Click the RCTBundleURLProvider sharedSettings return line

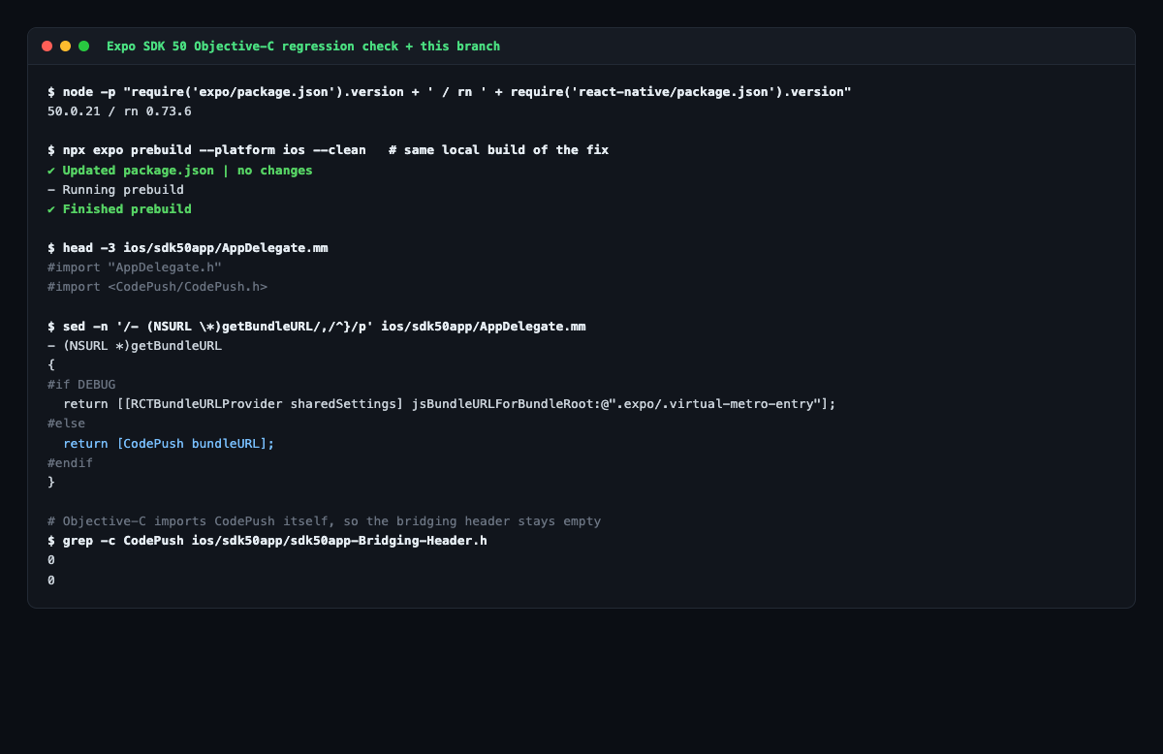point(450,404)
